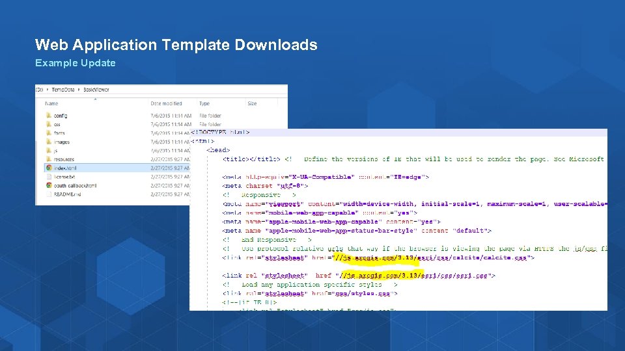
Task: Sort files by Type column header
Action: click(204, 103)
